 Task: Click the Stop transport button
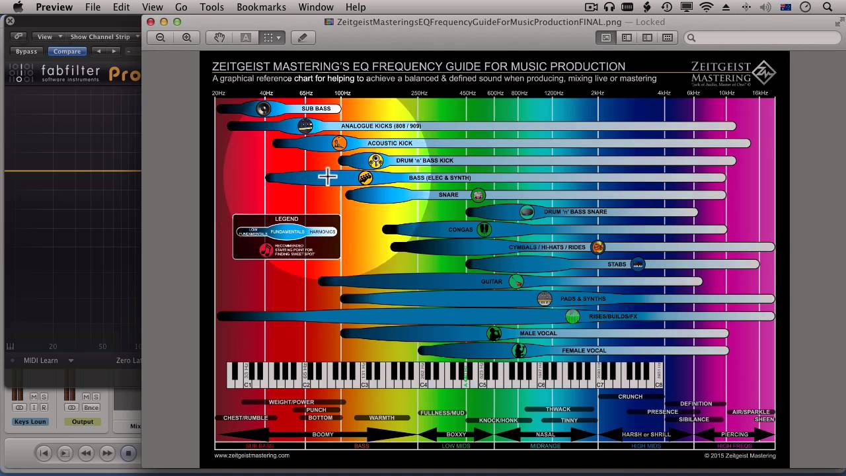coord(128,453)
